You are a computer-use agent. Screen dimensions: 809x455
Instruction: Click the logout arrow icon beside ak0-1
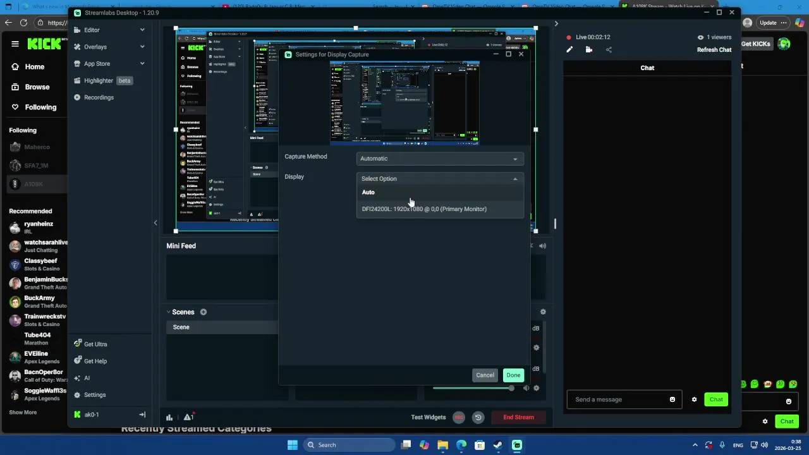[142, 415]
